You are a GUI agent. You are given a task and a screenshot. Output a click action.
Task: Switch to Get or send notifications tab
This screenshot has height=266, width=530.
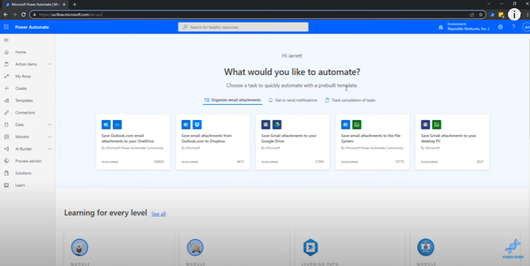[292, 101]
